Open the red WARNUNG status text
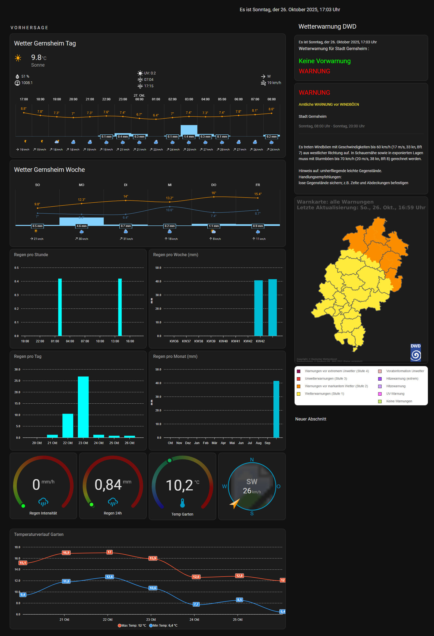The width and height of the screenshot is (434, 636). [314, 71]
